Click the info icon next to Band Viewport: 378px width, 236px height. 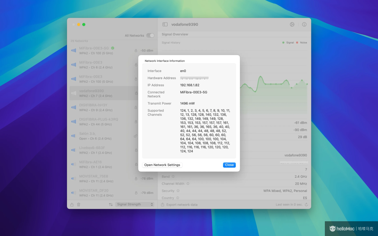173,176
